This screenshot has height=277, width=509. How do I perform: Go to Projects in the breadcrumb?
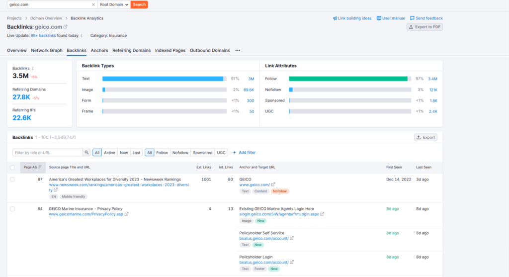[14, 18]
